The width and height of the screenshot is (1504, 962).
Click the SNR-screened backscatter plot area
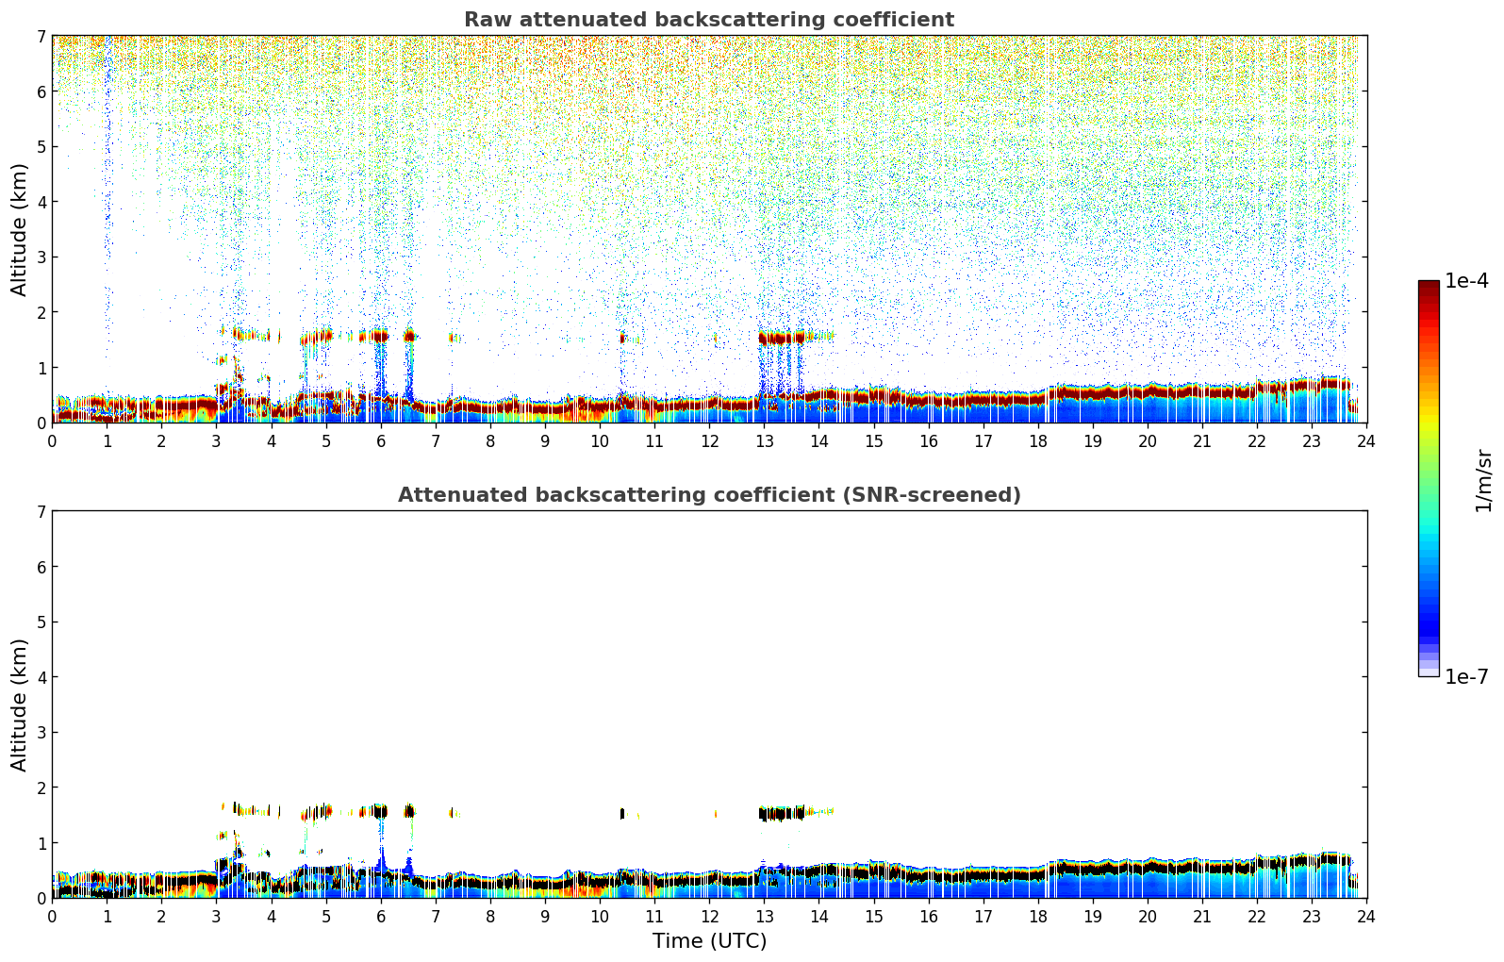[x=709, y=705]
